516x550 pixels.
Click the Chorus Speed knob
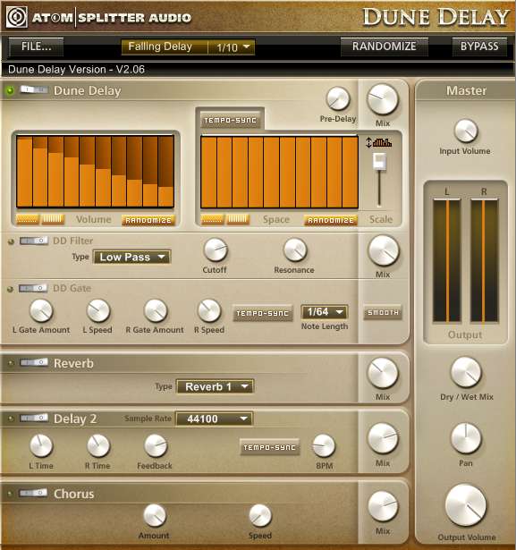pyautogui.click(x=260, y=516)
